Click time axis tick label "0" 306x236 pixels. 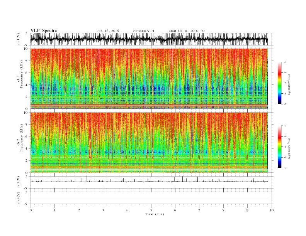pyautogui.click(x=31, y=210)
